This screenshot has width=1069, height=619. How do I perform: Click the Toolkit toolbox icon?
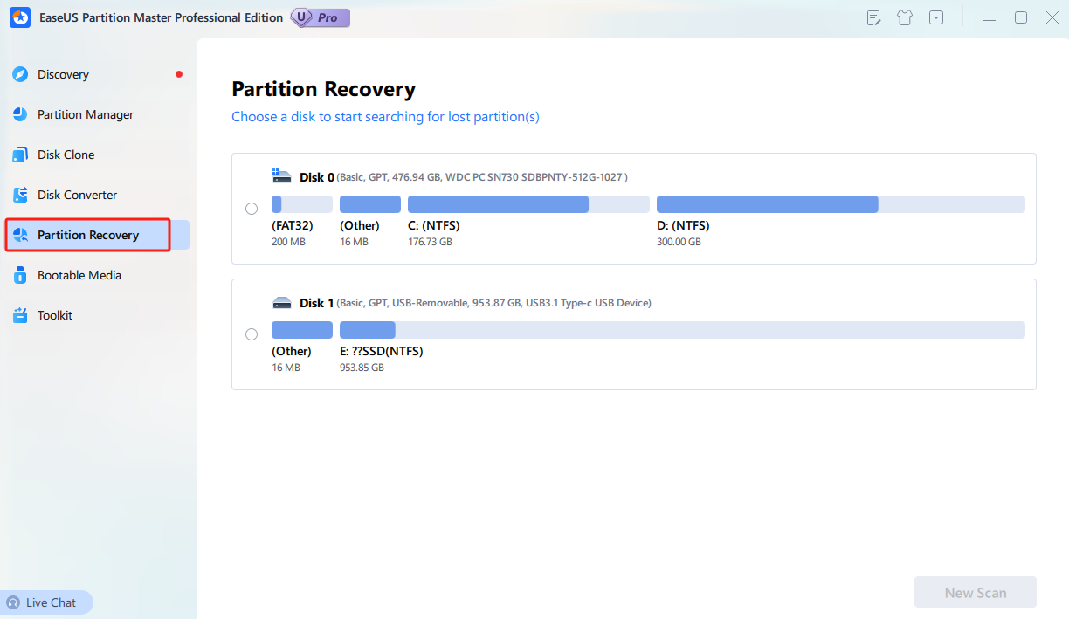tap(20, 315)
